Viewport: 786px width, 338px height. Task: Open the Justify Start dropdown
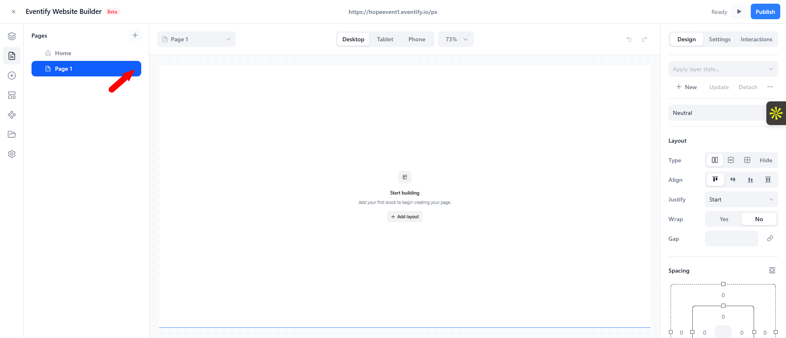point(741,199)
